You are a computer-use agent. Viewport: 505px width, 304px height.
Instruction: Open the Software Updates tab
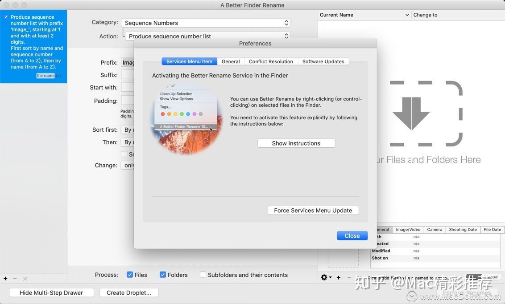pyautogui.click(x=323, y=61)
